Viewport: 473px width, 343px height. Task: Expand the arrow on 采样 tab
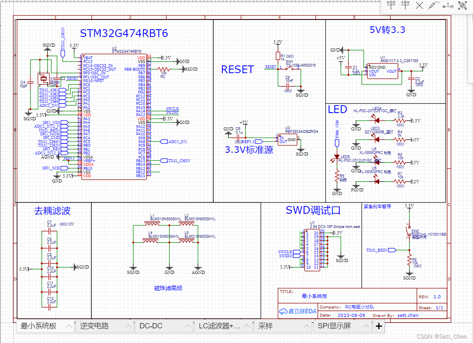point(306,326)
